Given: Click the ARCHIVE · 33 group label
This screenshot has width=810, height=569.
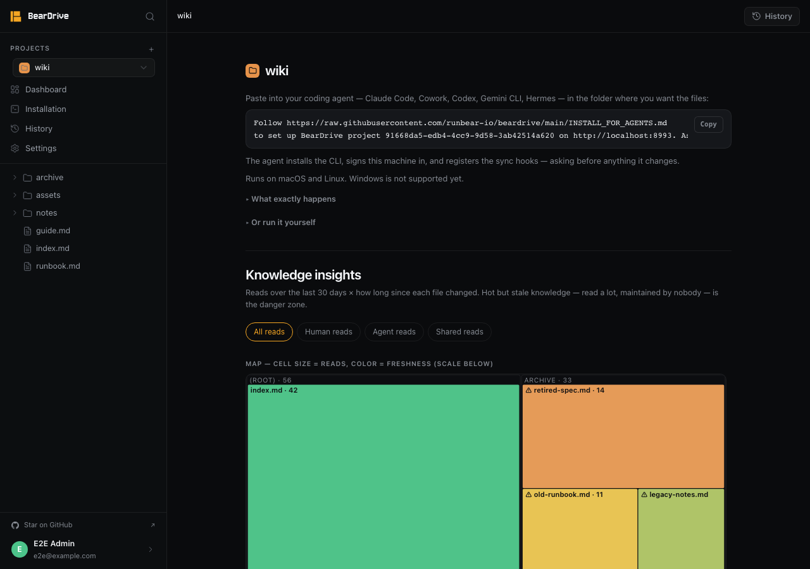Looking at the screenshot, I should [548, 380].
